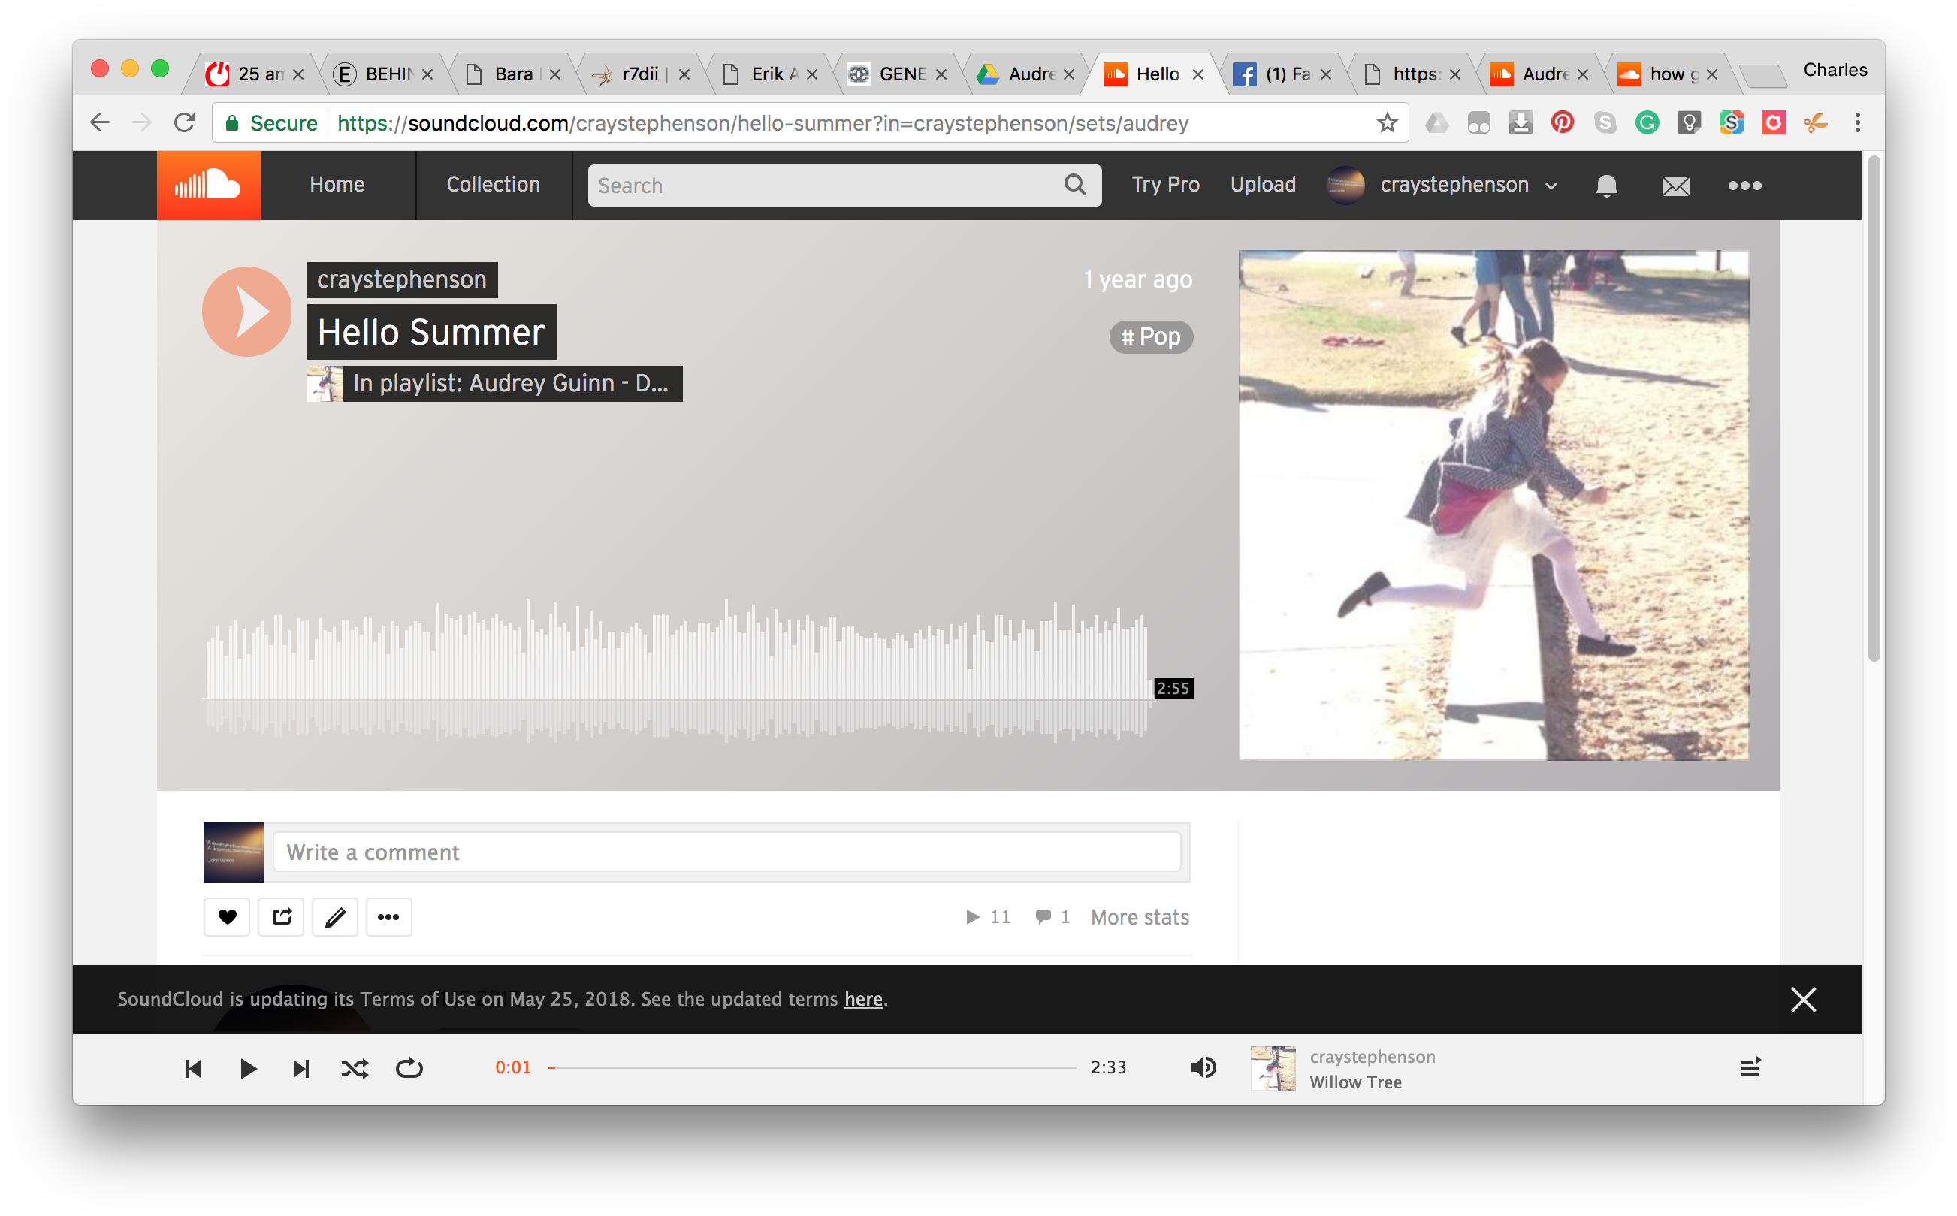Screen dimensions: 1957x1216
Task: Click the page scrollbar
Action: coord(1874,410)
